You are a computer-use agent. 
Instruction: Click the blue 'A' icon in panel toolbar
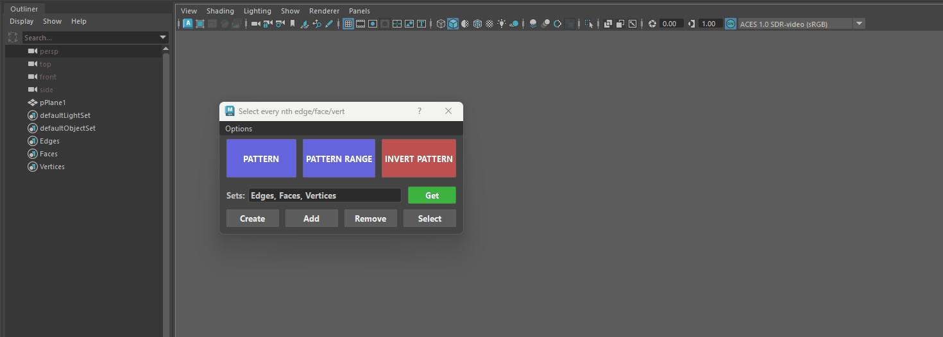coord(188,24)
